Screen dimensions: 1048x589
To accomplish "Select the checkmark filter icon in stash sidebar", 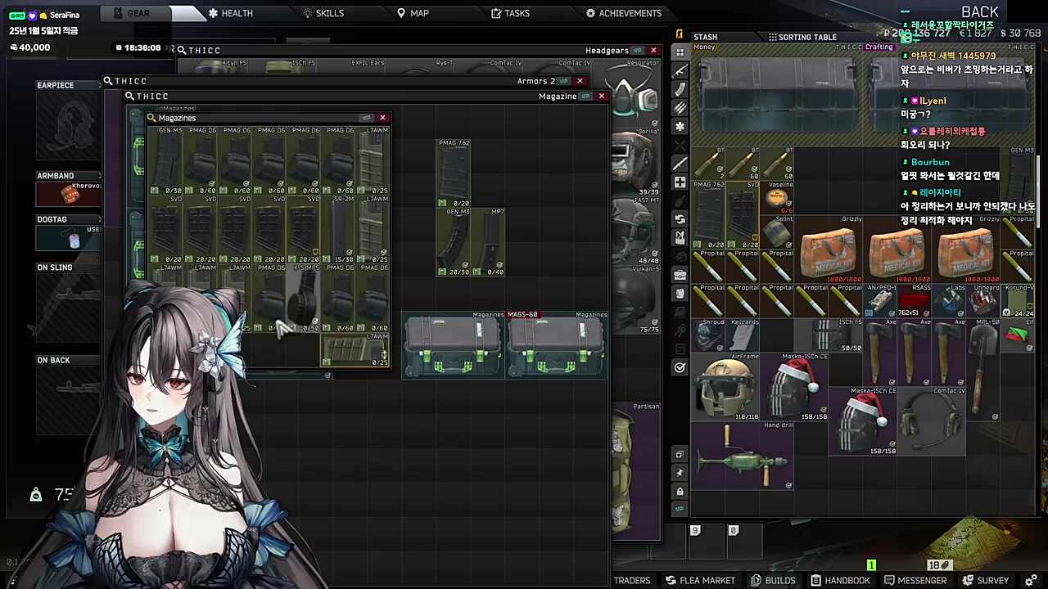I will 680,367.
